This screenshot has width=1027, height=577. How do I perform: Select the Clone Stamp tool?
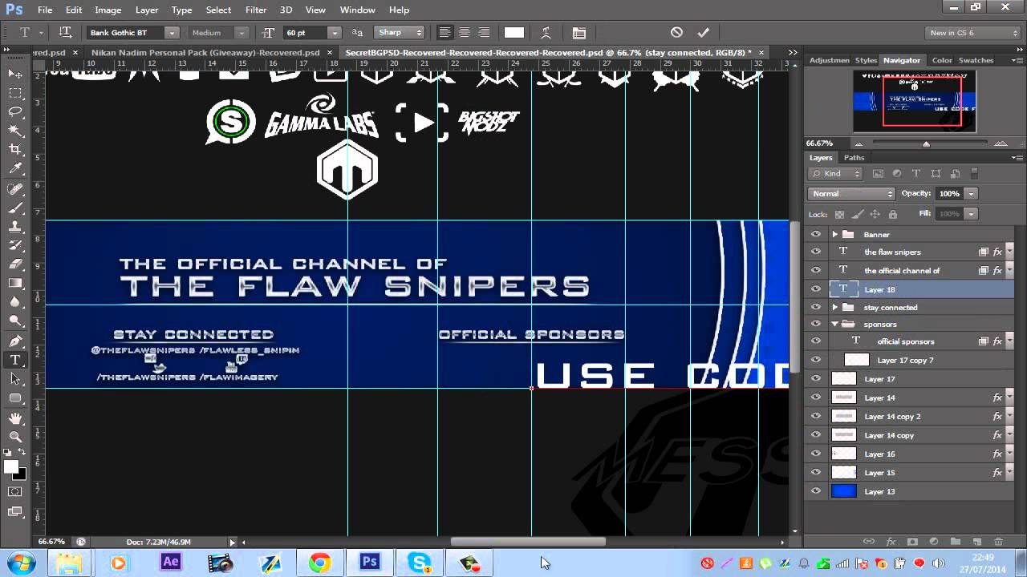pyautogui.click(x=15, y=227)
